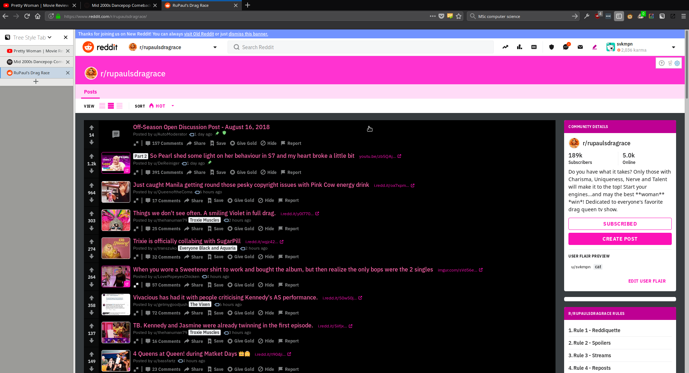Open thumbnail of Trixie SugarPill post
The height and width of the screenshot is (373, 689).
coord(116,248)
